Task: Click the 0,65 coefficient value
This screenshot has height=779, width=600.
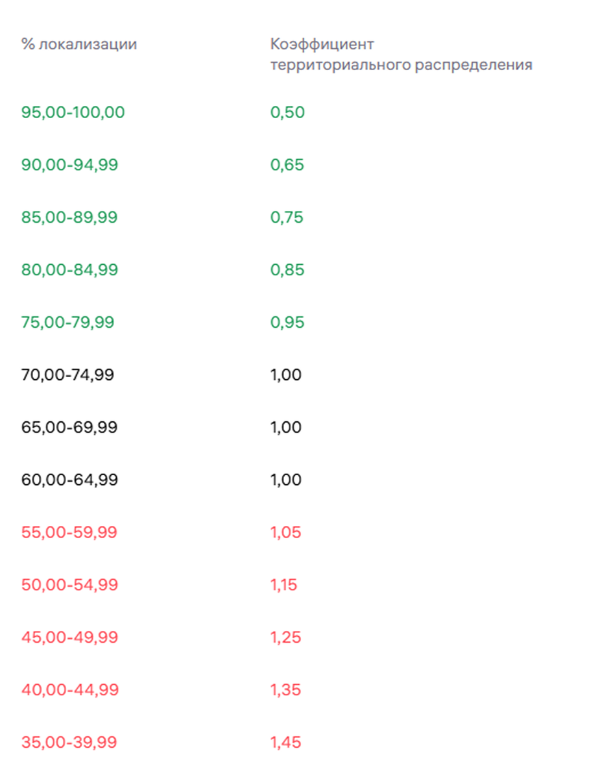Action: click(x=287, y=165)
